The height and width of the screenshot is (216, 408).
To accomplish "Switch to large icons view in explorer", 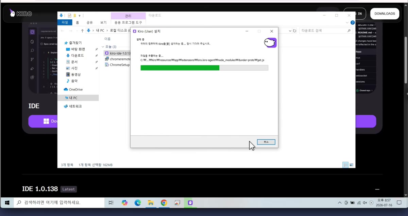I will (x=352, y=165).
